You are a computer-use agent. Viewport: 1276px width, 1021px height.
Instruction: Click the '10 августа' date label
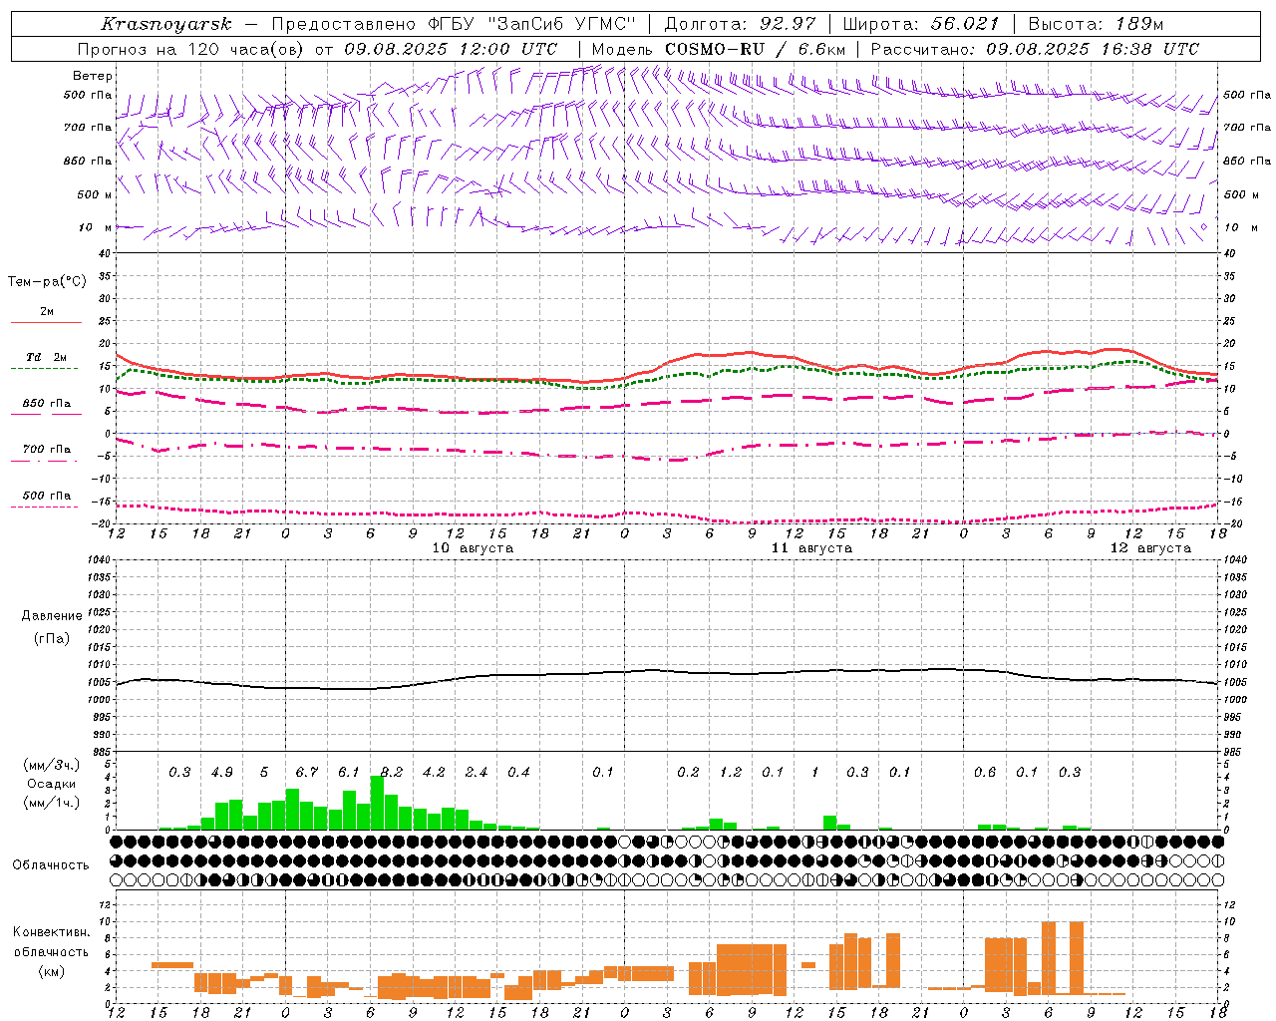pos(473,548)
